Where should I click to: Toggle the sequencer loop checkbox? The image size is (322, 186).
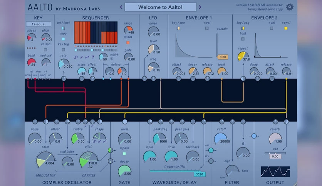pyautogui.click(x=64, y=39)
